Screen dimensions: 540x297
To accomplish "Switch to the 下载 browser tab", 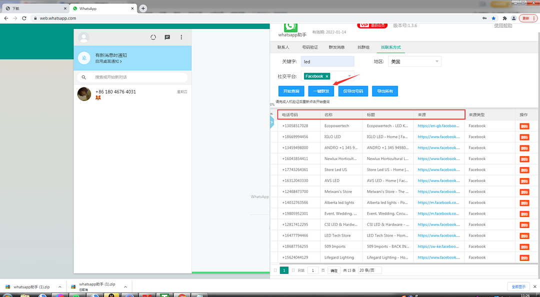I will coord(35,8).
